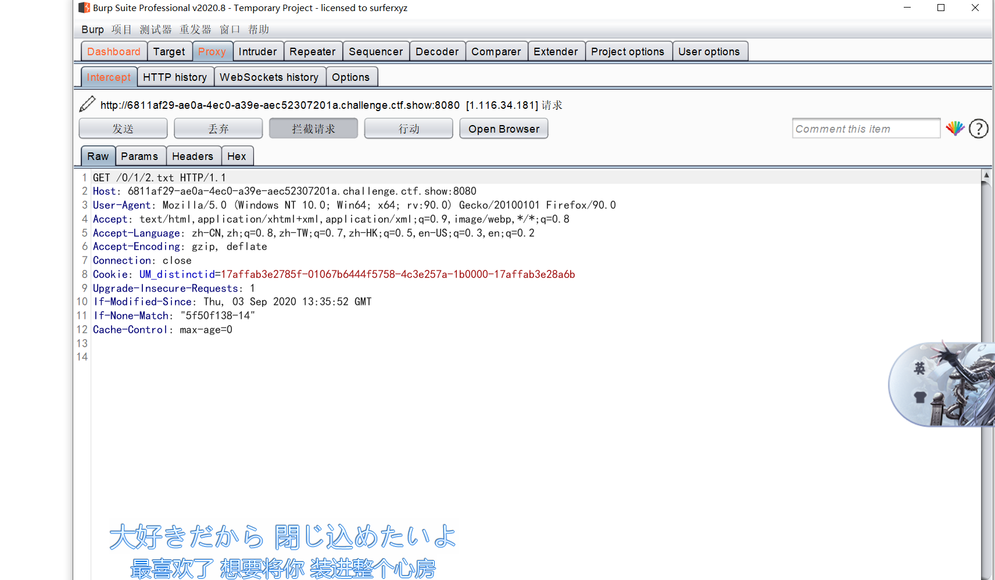This screenshot has width=995, height=580.
Task: Click 发送 to forward the request
Action: pos(123,128)
